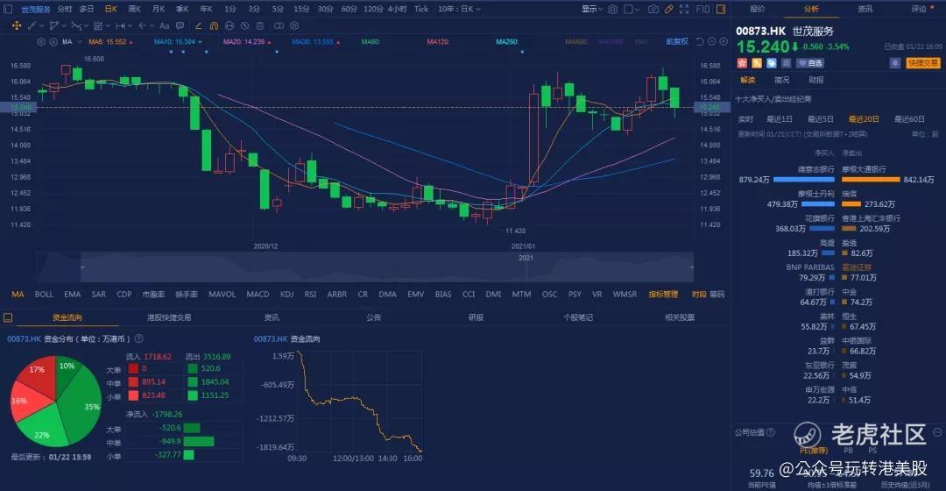Open the help icon next to 资金分布
946x491 pixels.
(x=138, y=338)
